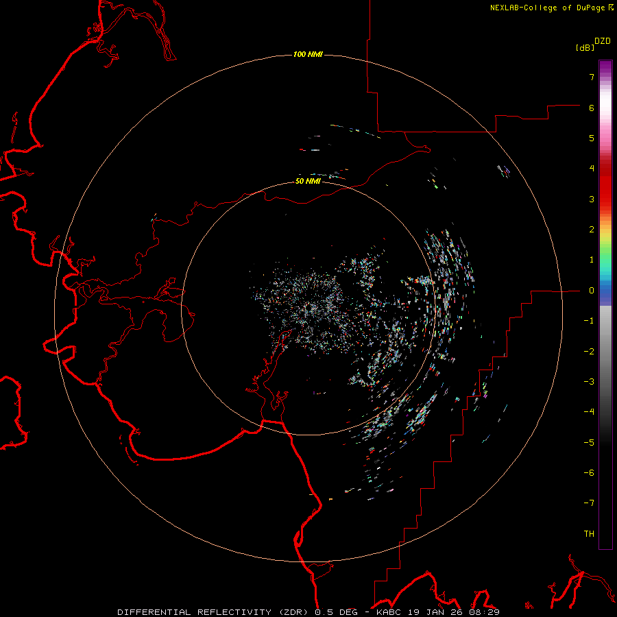Image resolution: width=617 pixels, height=617 pixels.
Task: Click the -1 value on the color scale
Action: coord(589,321)
